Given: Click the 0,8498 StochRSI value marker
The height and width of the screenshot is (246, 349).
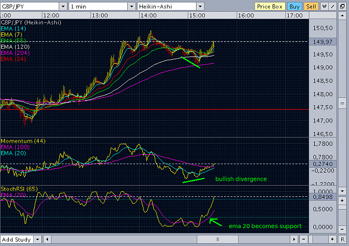Looking at the screenshot, I should (x=323, y=197).
